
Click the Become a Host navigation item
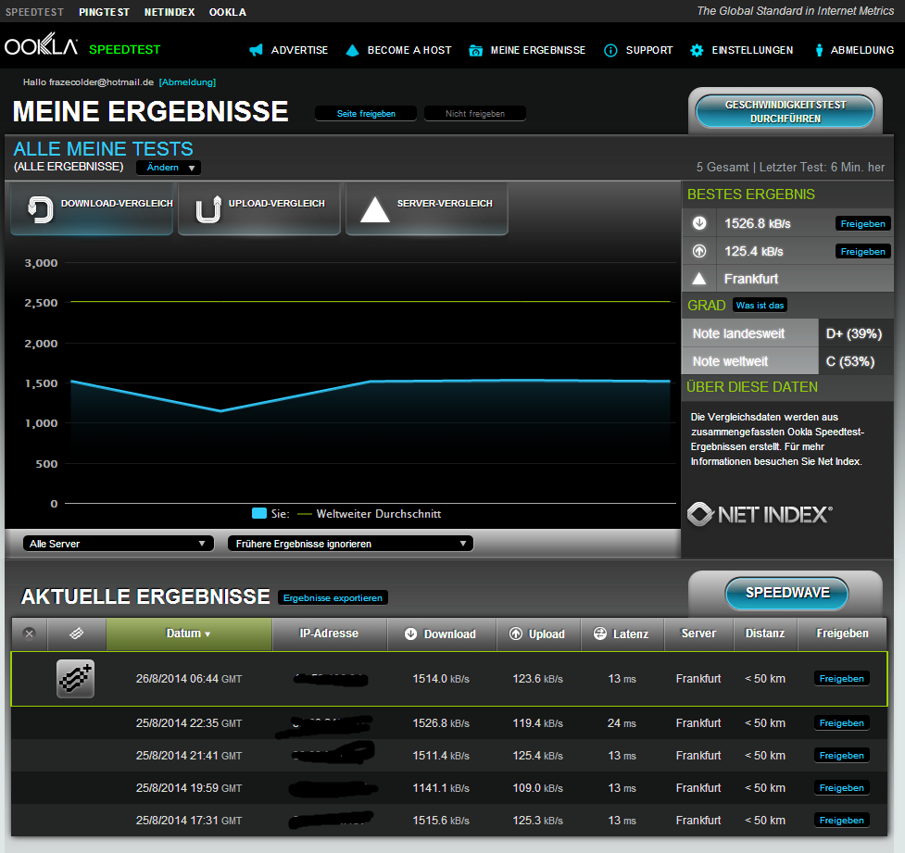(x=398, y=50)
